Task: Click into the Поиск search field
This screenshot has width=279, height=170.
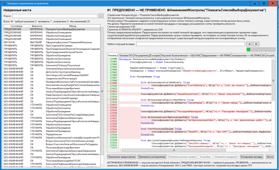Action: tap(55, 16)
